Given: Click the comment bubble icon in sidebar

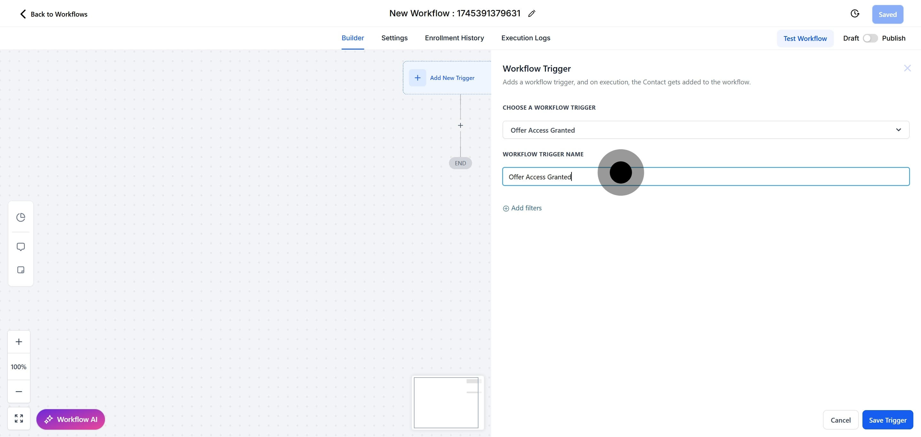Looking at the screenshot, I should point(21,247).
